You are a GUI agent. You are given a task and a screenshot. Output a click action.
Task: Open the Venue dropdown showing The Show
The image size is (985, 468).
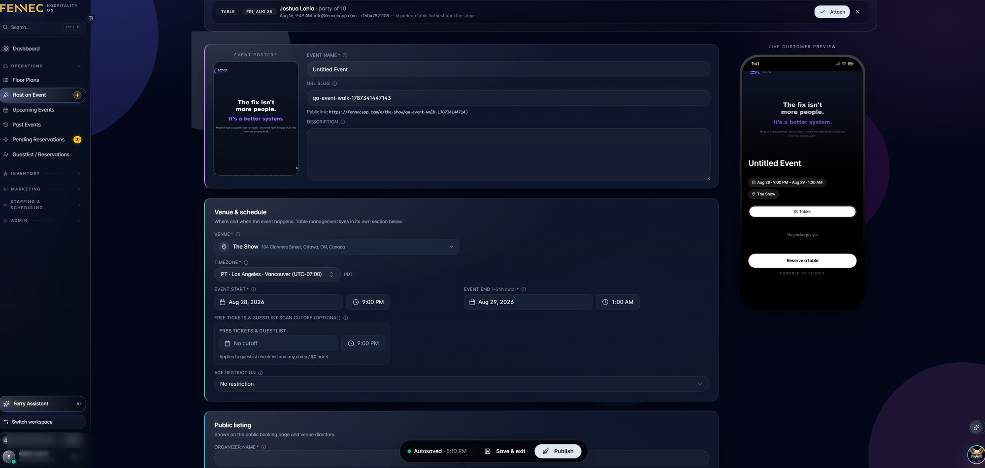pyautogui.click(x=336, y=247)
